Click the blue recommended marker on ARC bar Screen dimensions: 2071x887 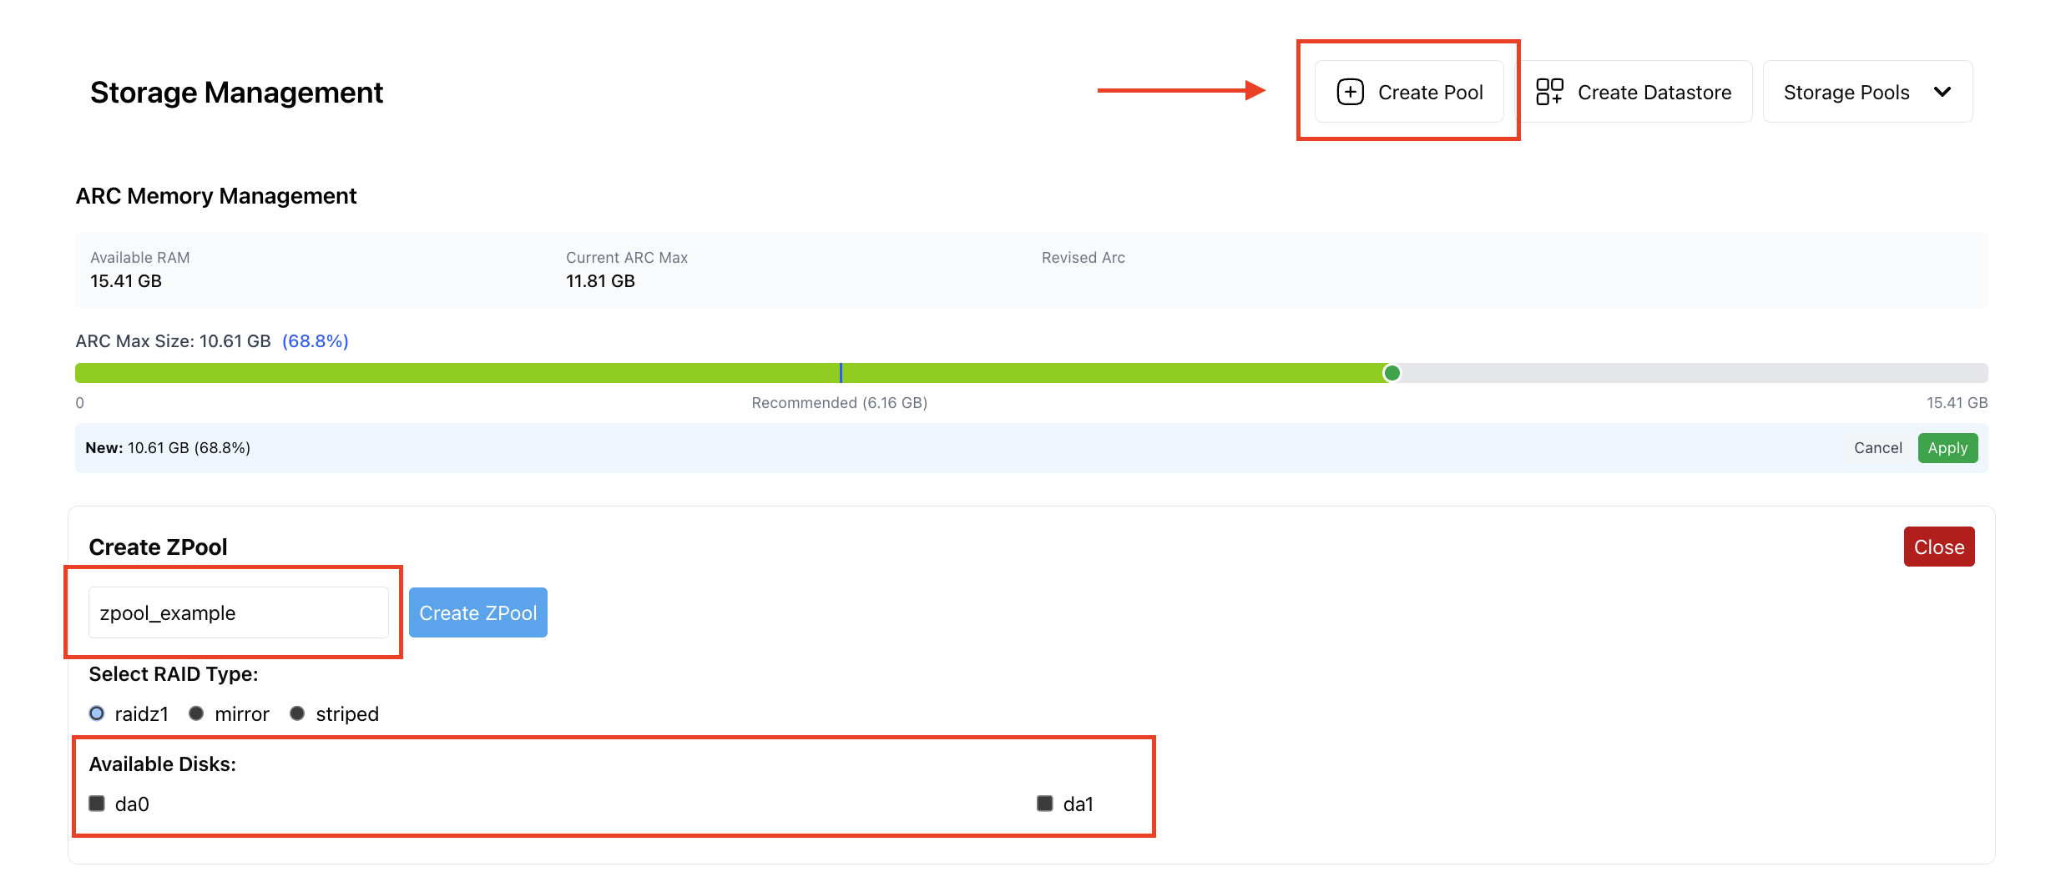tap(841, 373)
